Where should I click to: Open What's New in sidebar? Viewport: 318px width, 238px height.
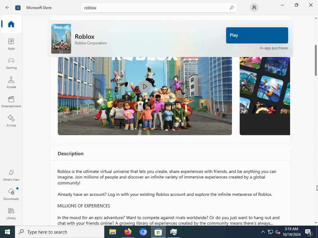click(11, 175)
